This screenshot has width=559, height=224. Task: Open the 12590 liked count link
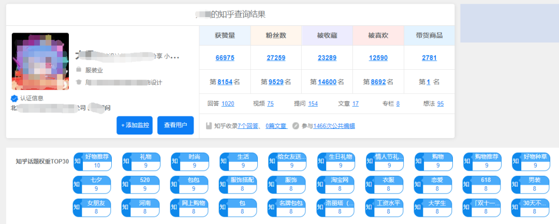click(378, 58)
